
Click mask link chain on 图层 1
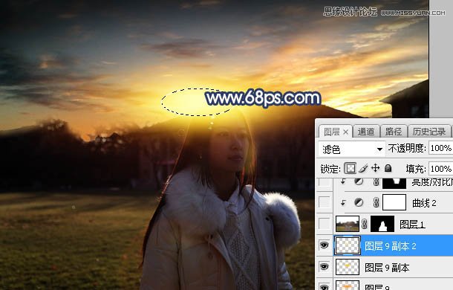[365, 224]
